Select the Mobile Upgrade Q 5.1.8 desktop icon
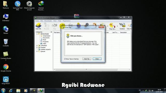The height and width of the screenshot is (93, 166). (x=29, y=6)
